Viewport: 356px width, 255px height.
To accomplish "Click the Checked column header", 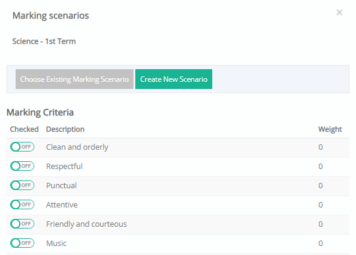I will tap(24, 129).
